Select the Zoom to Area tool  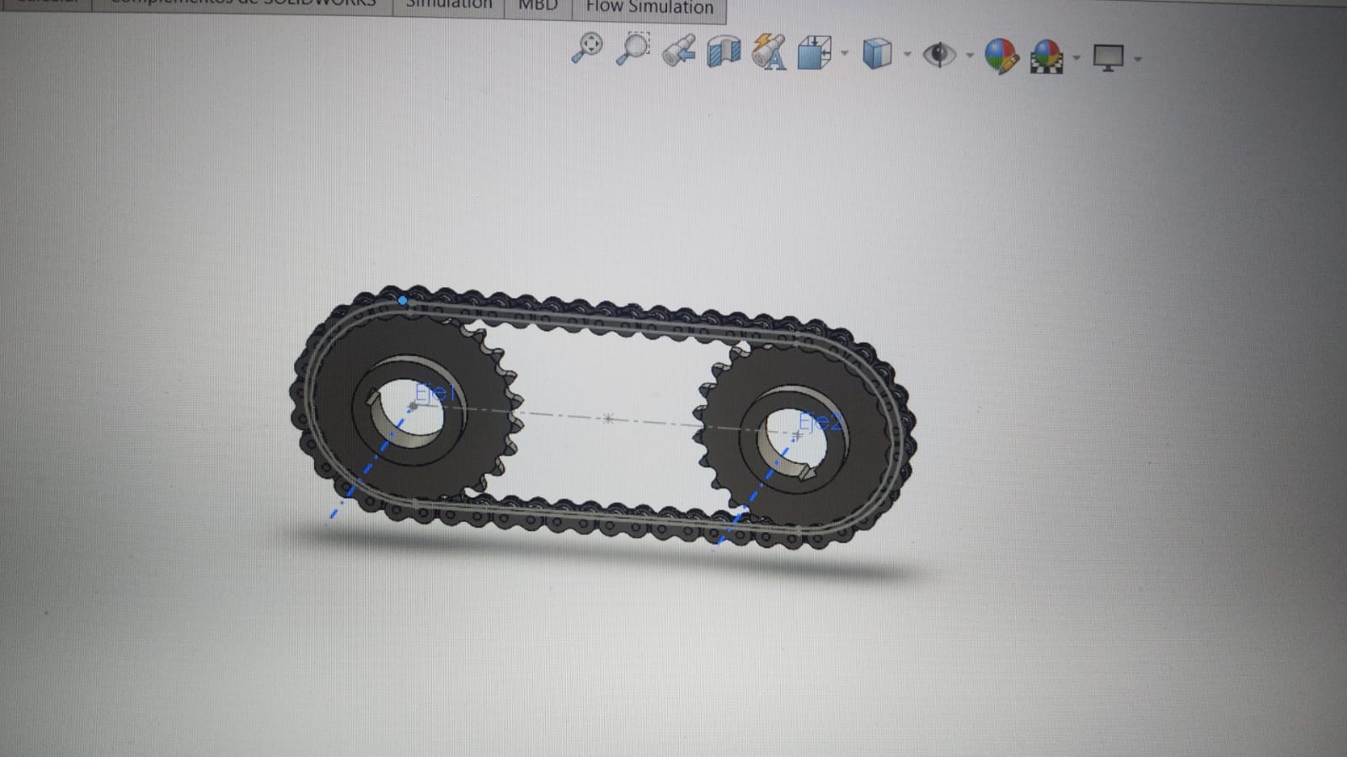click(633, 48)
